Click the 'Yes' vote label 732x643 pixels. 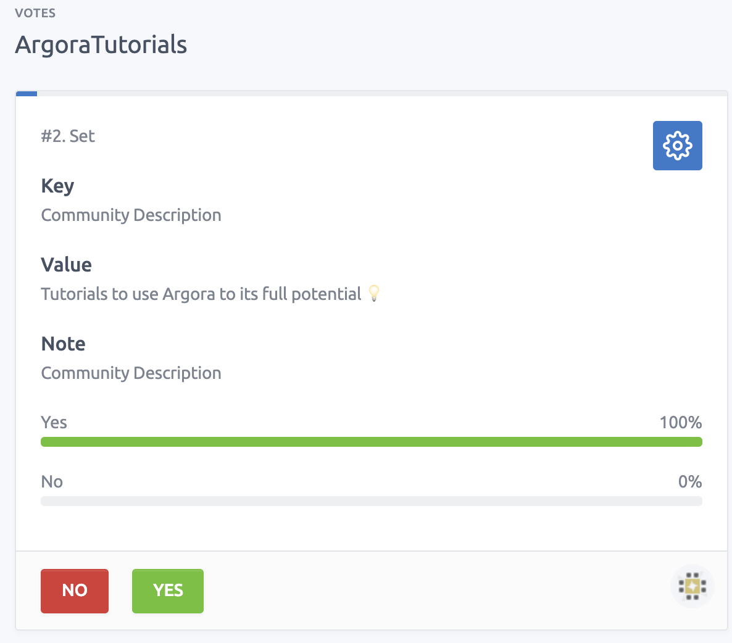coord(54,423)
